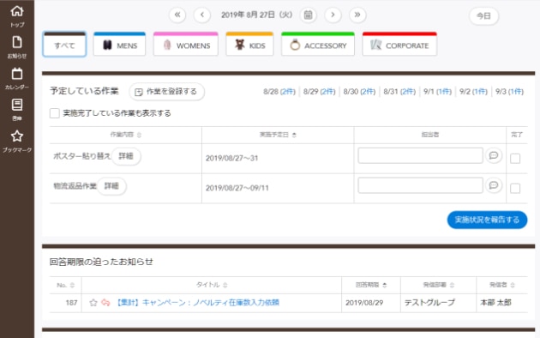Check 完了 box for 物流返品作業
This screenshot has width=540, height=338.
click(515, 189)
